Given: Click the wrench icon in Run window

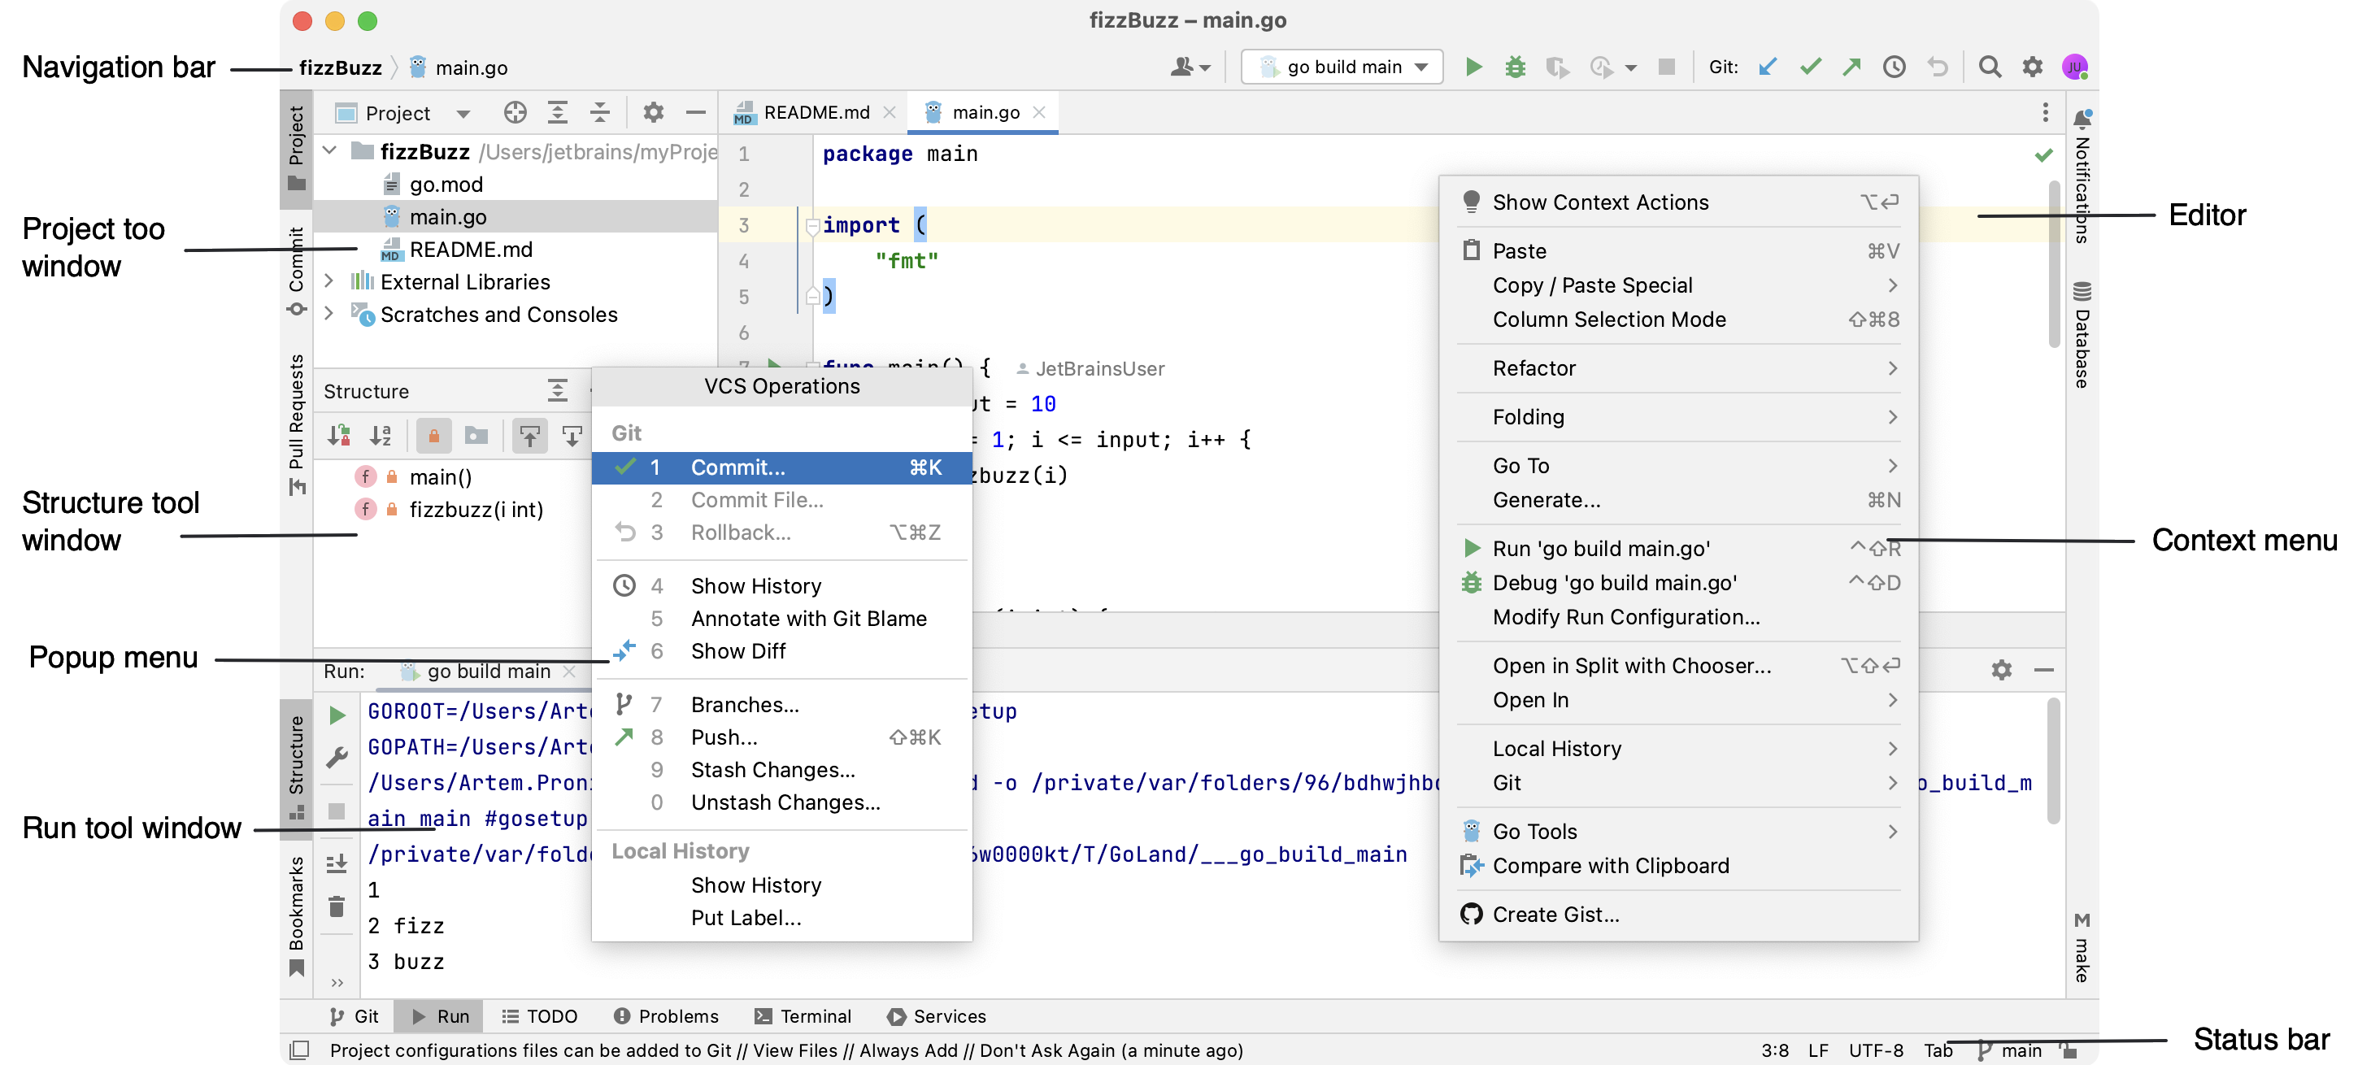Looking at the screenshot, I should click(337, 758).
